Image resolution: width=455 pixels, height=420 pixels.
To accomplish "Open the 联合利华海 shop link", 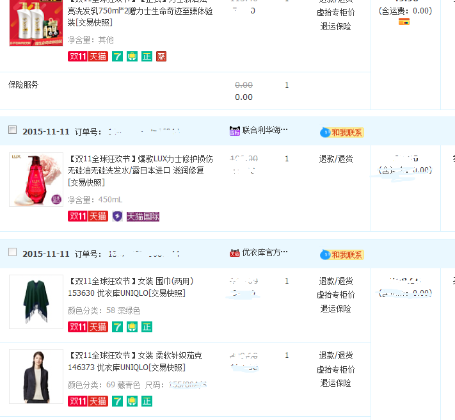I will [265, 130].
